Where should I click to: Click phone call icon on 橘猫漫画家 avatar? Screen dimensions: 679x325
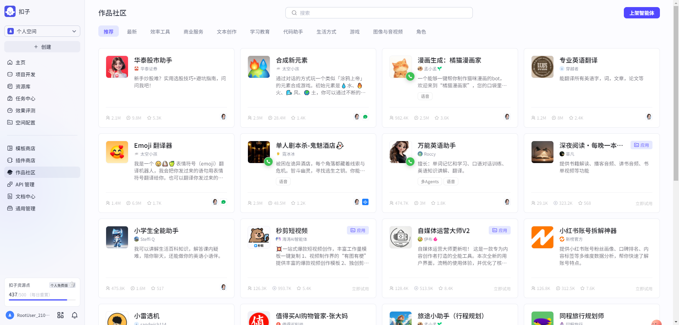coord(410,76)
